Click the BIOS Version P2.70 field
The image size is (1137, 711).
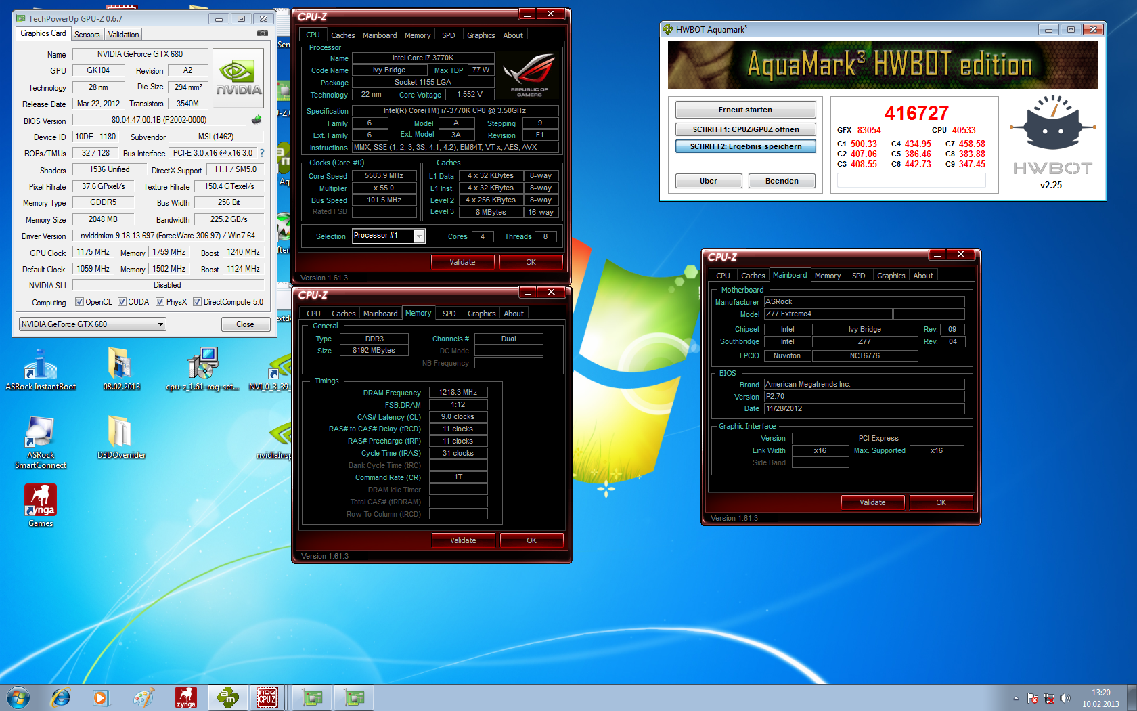864,397
